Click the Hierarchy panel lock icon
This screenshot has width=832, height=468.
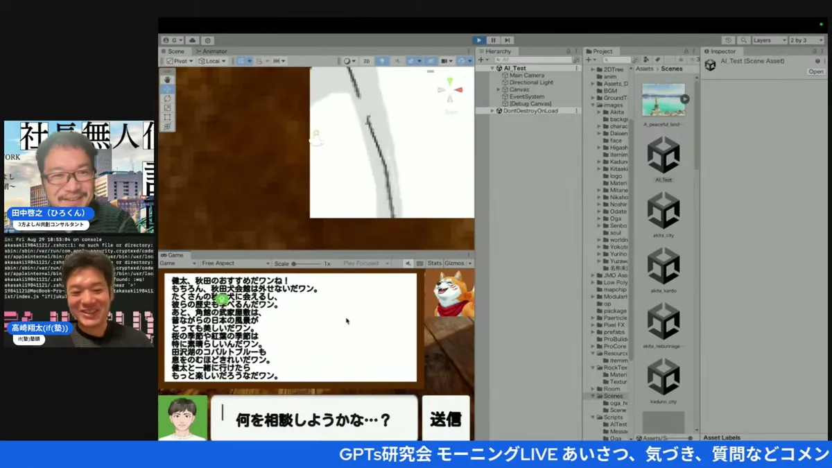[569, 51]
